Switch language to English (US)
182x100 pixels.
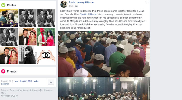click(x=26, y=81)
